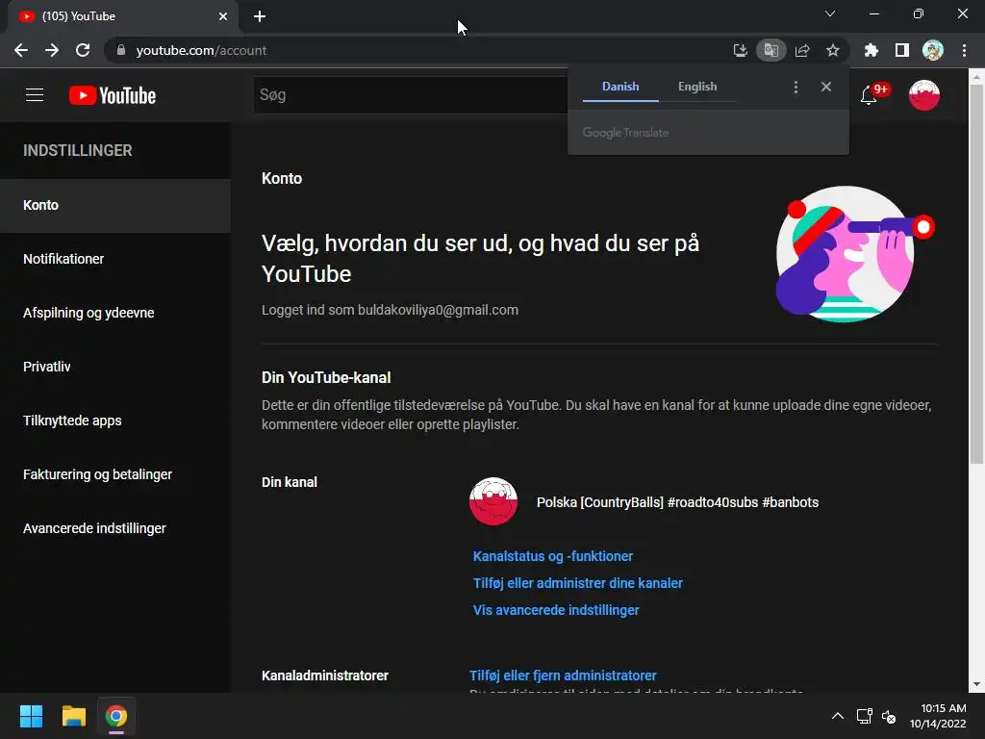Click the Søg search field
The image size is (985, 739).
tap(410, 95)
